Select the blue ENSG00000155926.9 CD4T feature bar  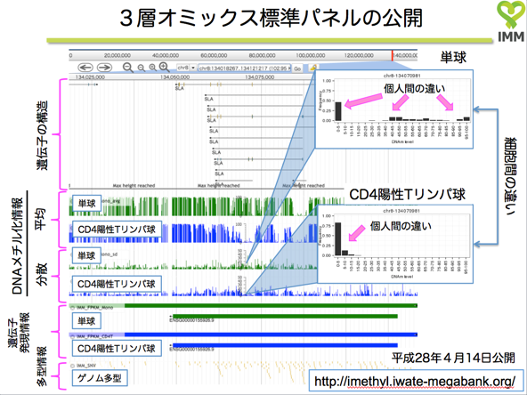tap(285, 345)
